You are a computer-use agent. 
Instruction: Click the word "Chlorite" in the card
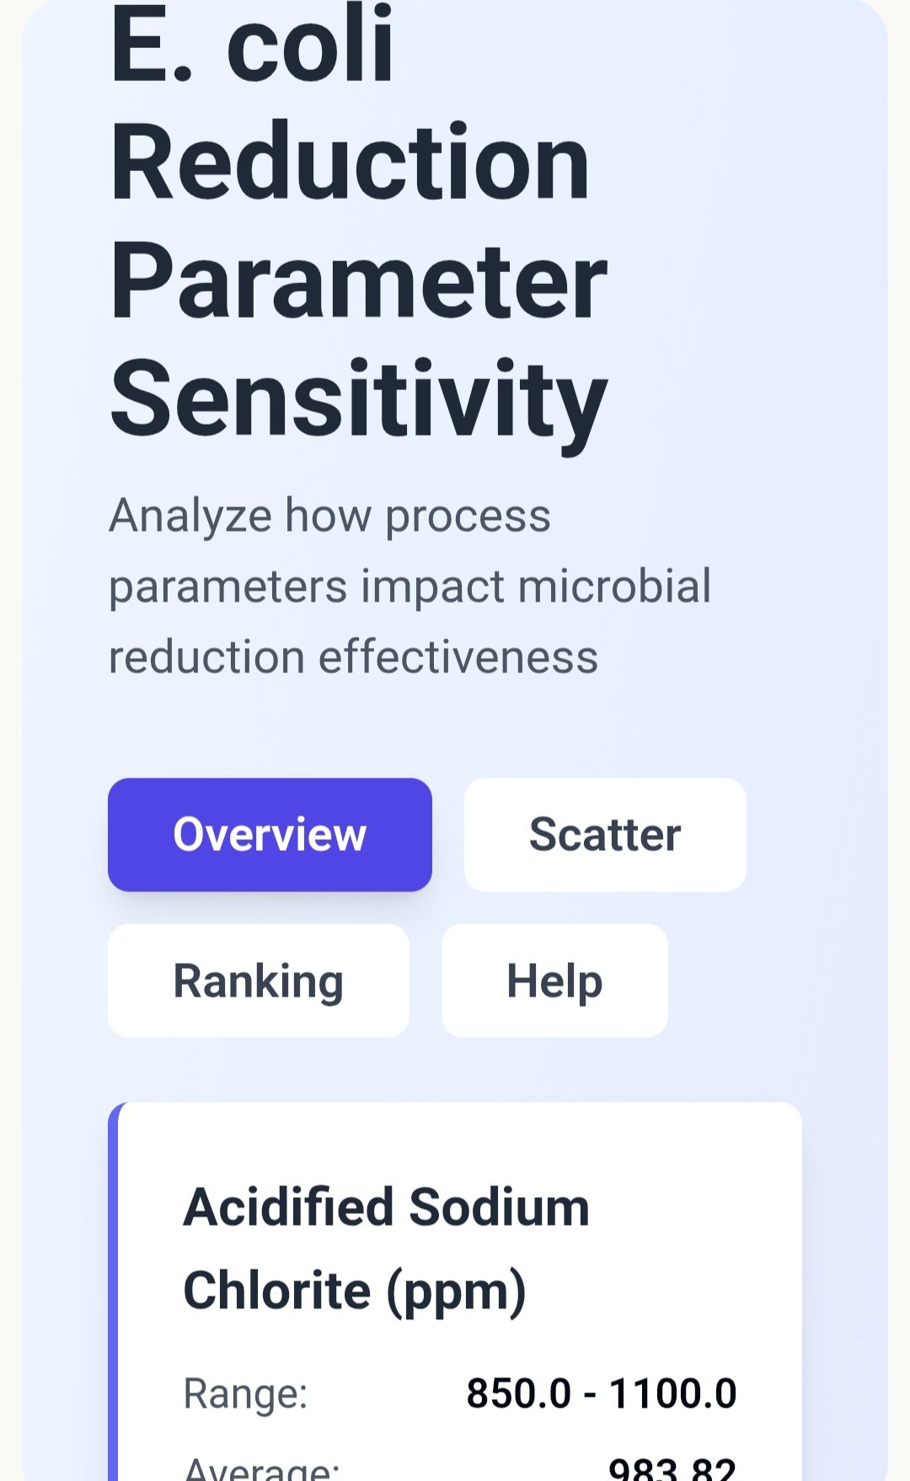[x=277, y=1291]
